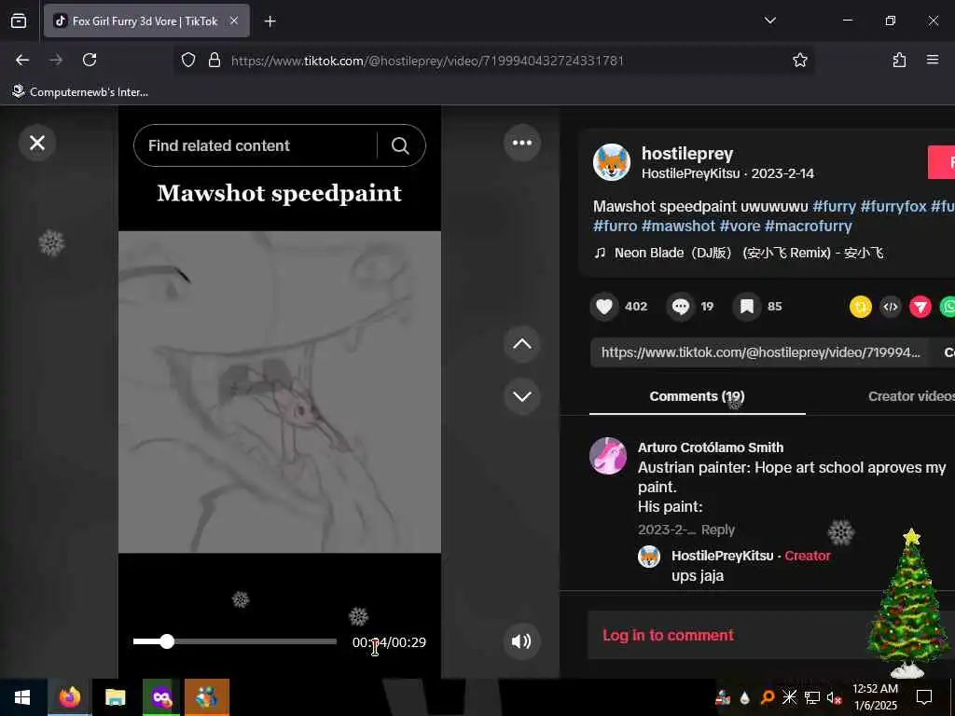Image resolution: width=955 pixels, height=716 pixels.
Task: Click the #furry hashtag
Action: [x=834, y=206]
